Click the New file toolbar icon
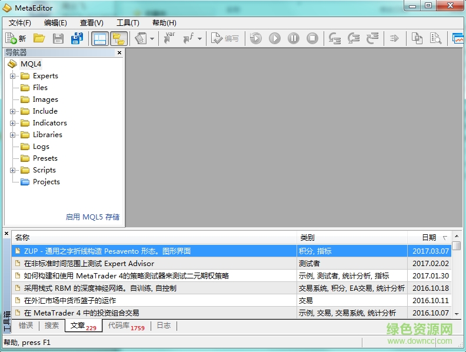Viewport: 466px width, 352px height. 15,38
